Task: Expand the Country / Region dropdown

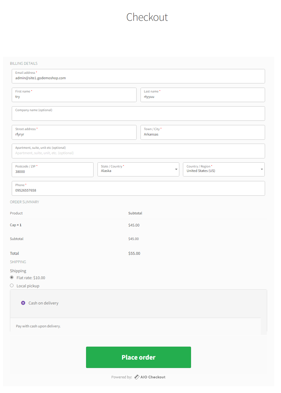Action: pyautogui.click(x=224, y=170)
